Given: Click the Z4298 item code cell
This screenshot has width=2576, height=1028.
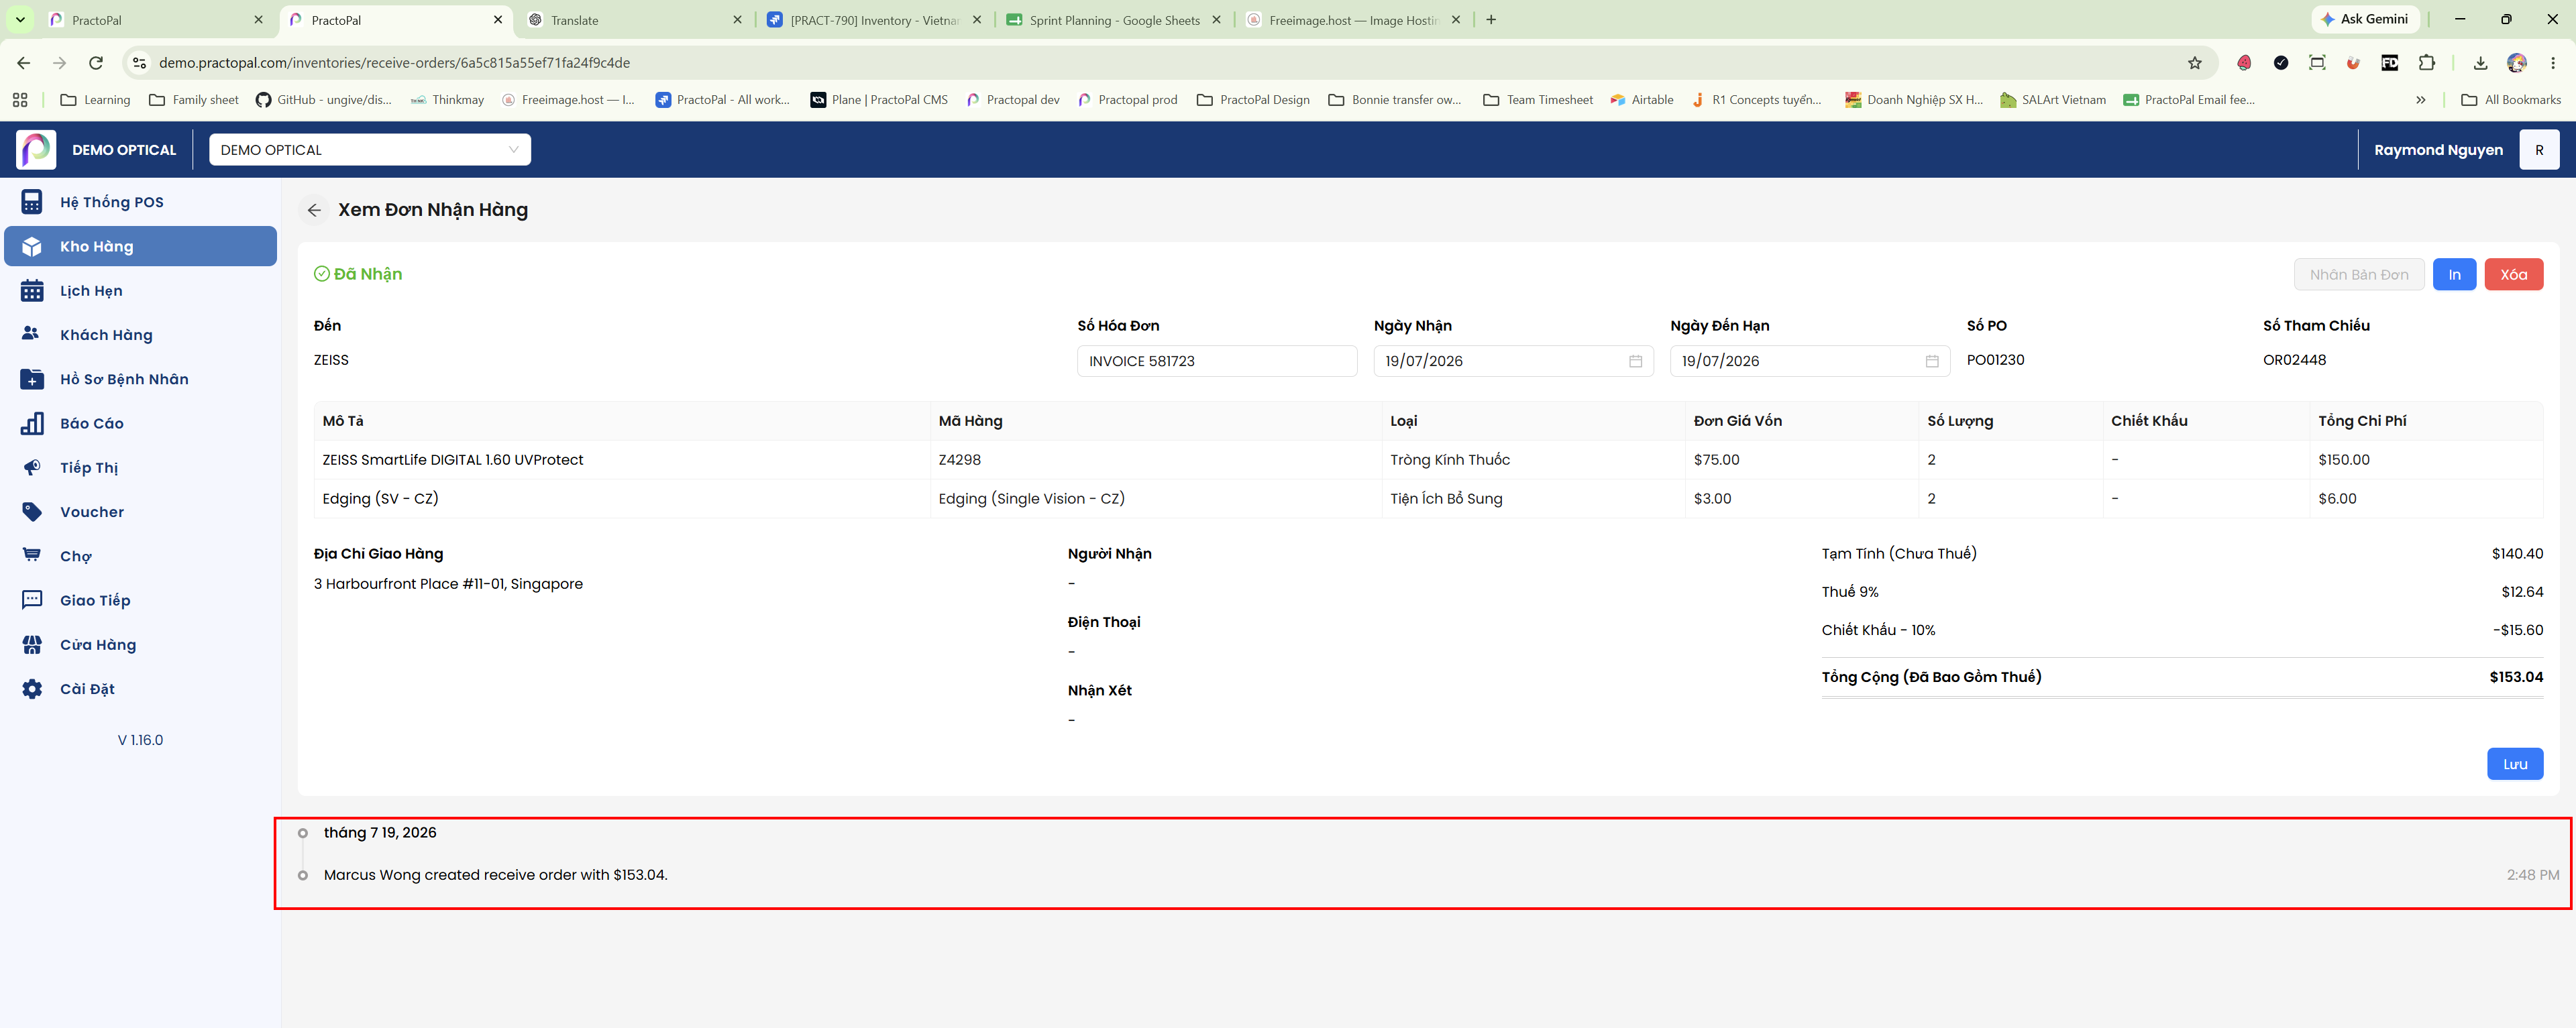Looking at the screenshot, I should [1155, 460].
